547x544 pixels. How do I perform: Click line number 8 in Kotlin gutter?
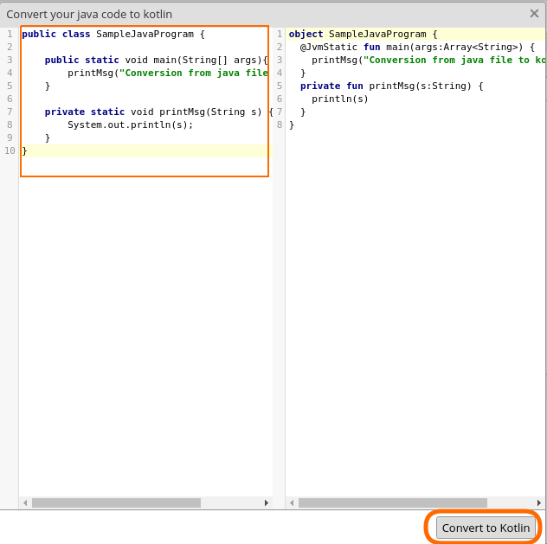tap(280, 125)
